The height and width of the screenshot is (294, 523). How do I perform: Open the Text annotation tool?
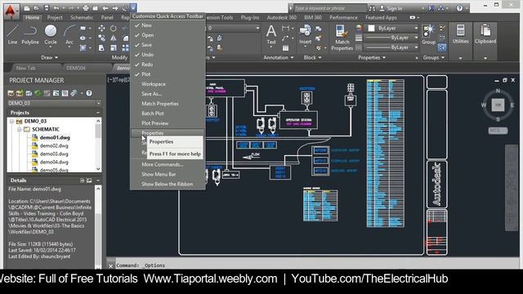click(x=271, y=34)
